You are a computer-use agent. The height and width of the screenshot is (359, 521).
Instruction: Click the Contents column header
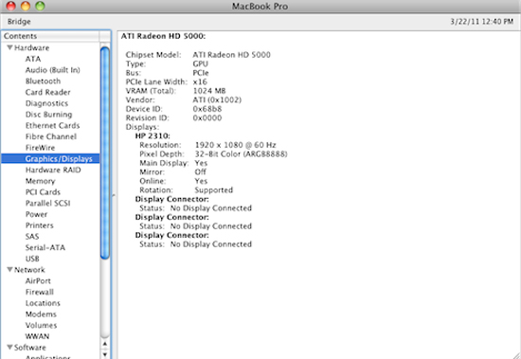[x=50, y=36]
